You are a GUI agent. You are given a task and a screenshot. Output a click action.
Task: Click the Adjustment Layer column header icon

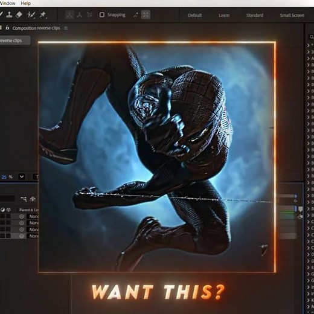tap(2, 210)
